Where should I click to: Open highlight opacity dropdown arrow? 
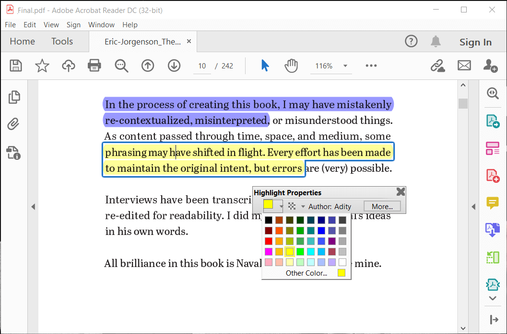(x=303, y=207)
